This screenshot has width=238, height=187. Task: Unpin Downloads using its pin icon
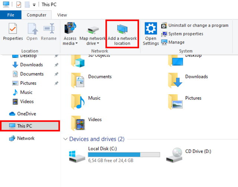point(56,65)
